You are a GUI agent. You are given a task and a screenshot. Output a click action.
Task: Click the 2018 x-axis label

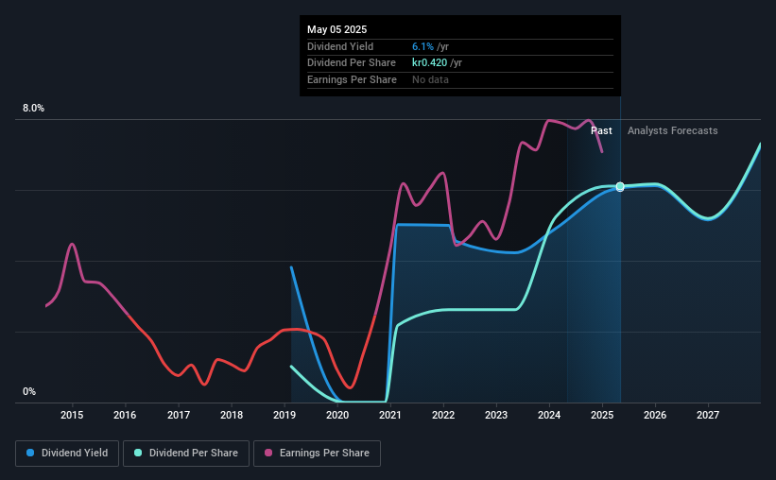pos(232,415)
